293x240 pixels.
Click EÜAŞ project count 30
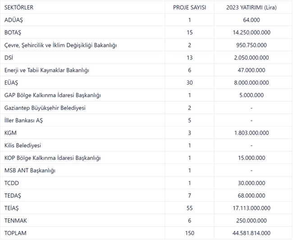click(189, 83)
